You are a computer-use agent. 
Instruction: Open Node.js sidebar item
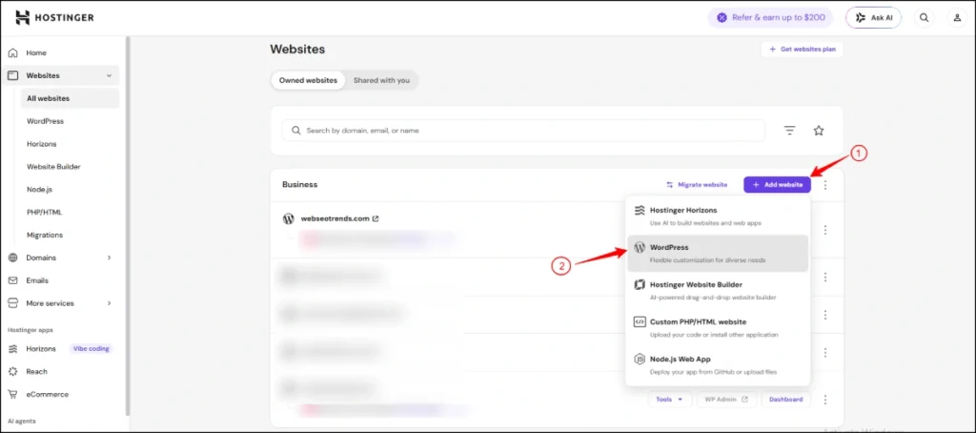39,190
